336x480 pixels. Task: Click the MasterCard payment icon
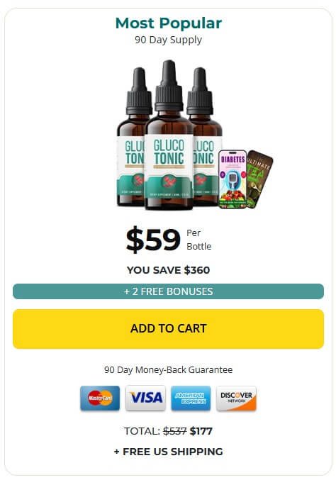pos(100,398)
